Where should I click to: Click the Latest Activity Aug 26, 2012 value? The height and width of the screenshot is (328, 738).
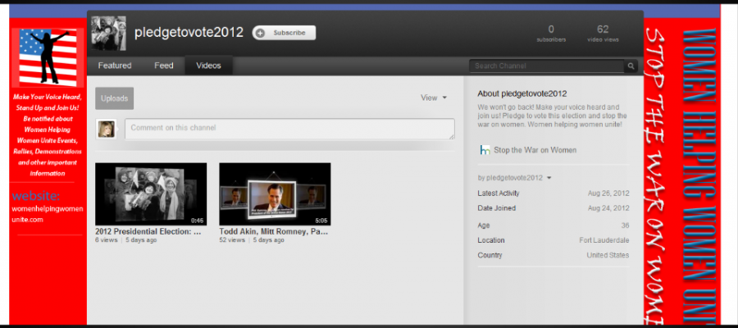click(608, 193)
